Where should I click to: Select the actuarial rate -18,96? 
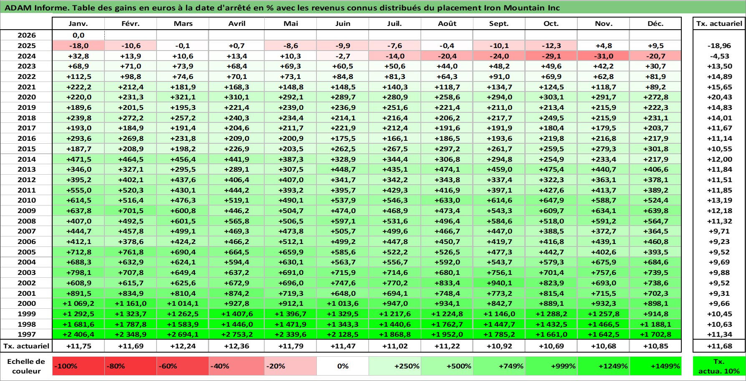pos(719,46)
